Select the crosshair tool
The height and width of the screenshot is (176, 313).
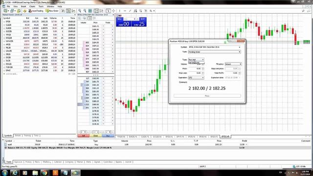113,11
